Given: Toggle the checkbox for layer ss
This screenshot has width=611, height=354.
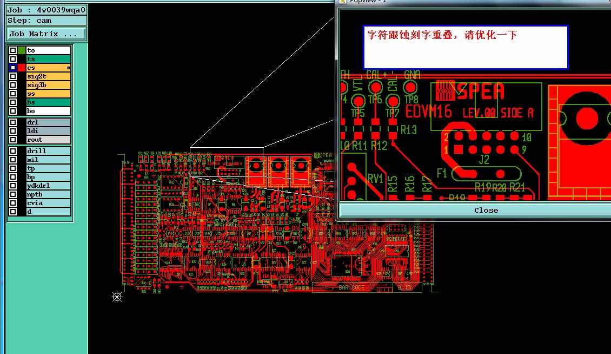Looking at the screenshot, I should click(13, 94).
